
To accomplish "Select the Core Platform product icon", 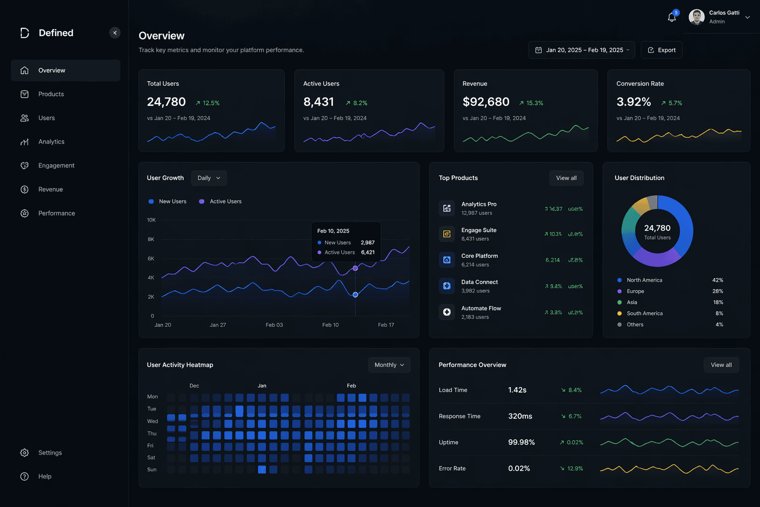I will (x=447, y=260).
